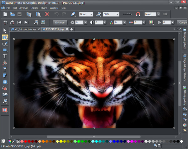The image size is (188, 149).
Task: Open the saturation slider arrow
Action: [x=124, y=22]
